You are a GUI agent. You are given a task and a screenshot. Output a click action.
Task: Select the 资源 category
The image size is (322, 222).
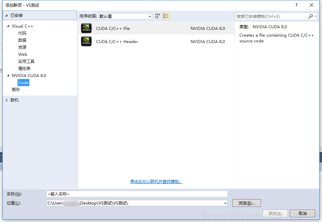click(x=22, y=47)
